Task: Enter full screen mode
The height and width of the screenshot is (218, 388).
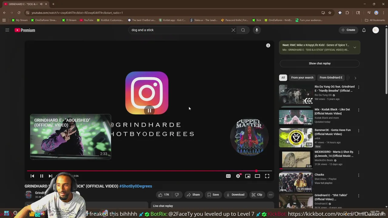Action: pyautogui.click(x=267, y=176)
